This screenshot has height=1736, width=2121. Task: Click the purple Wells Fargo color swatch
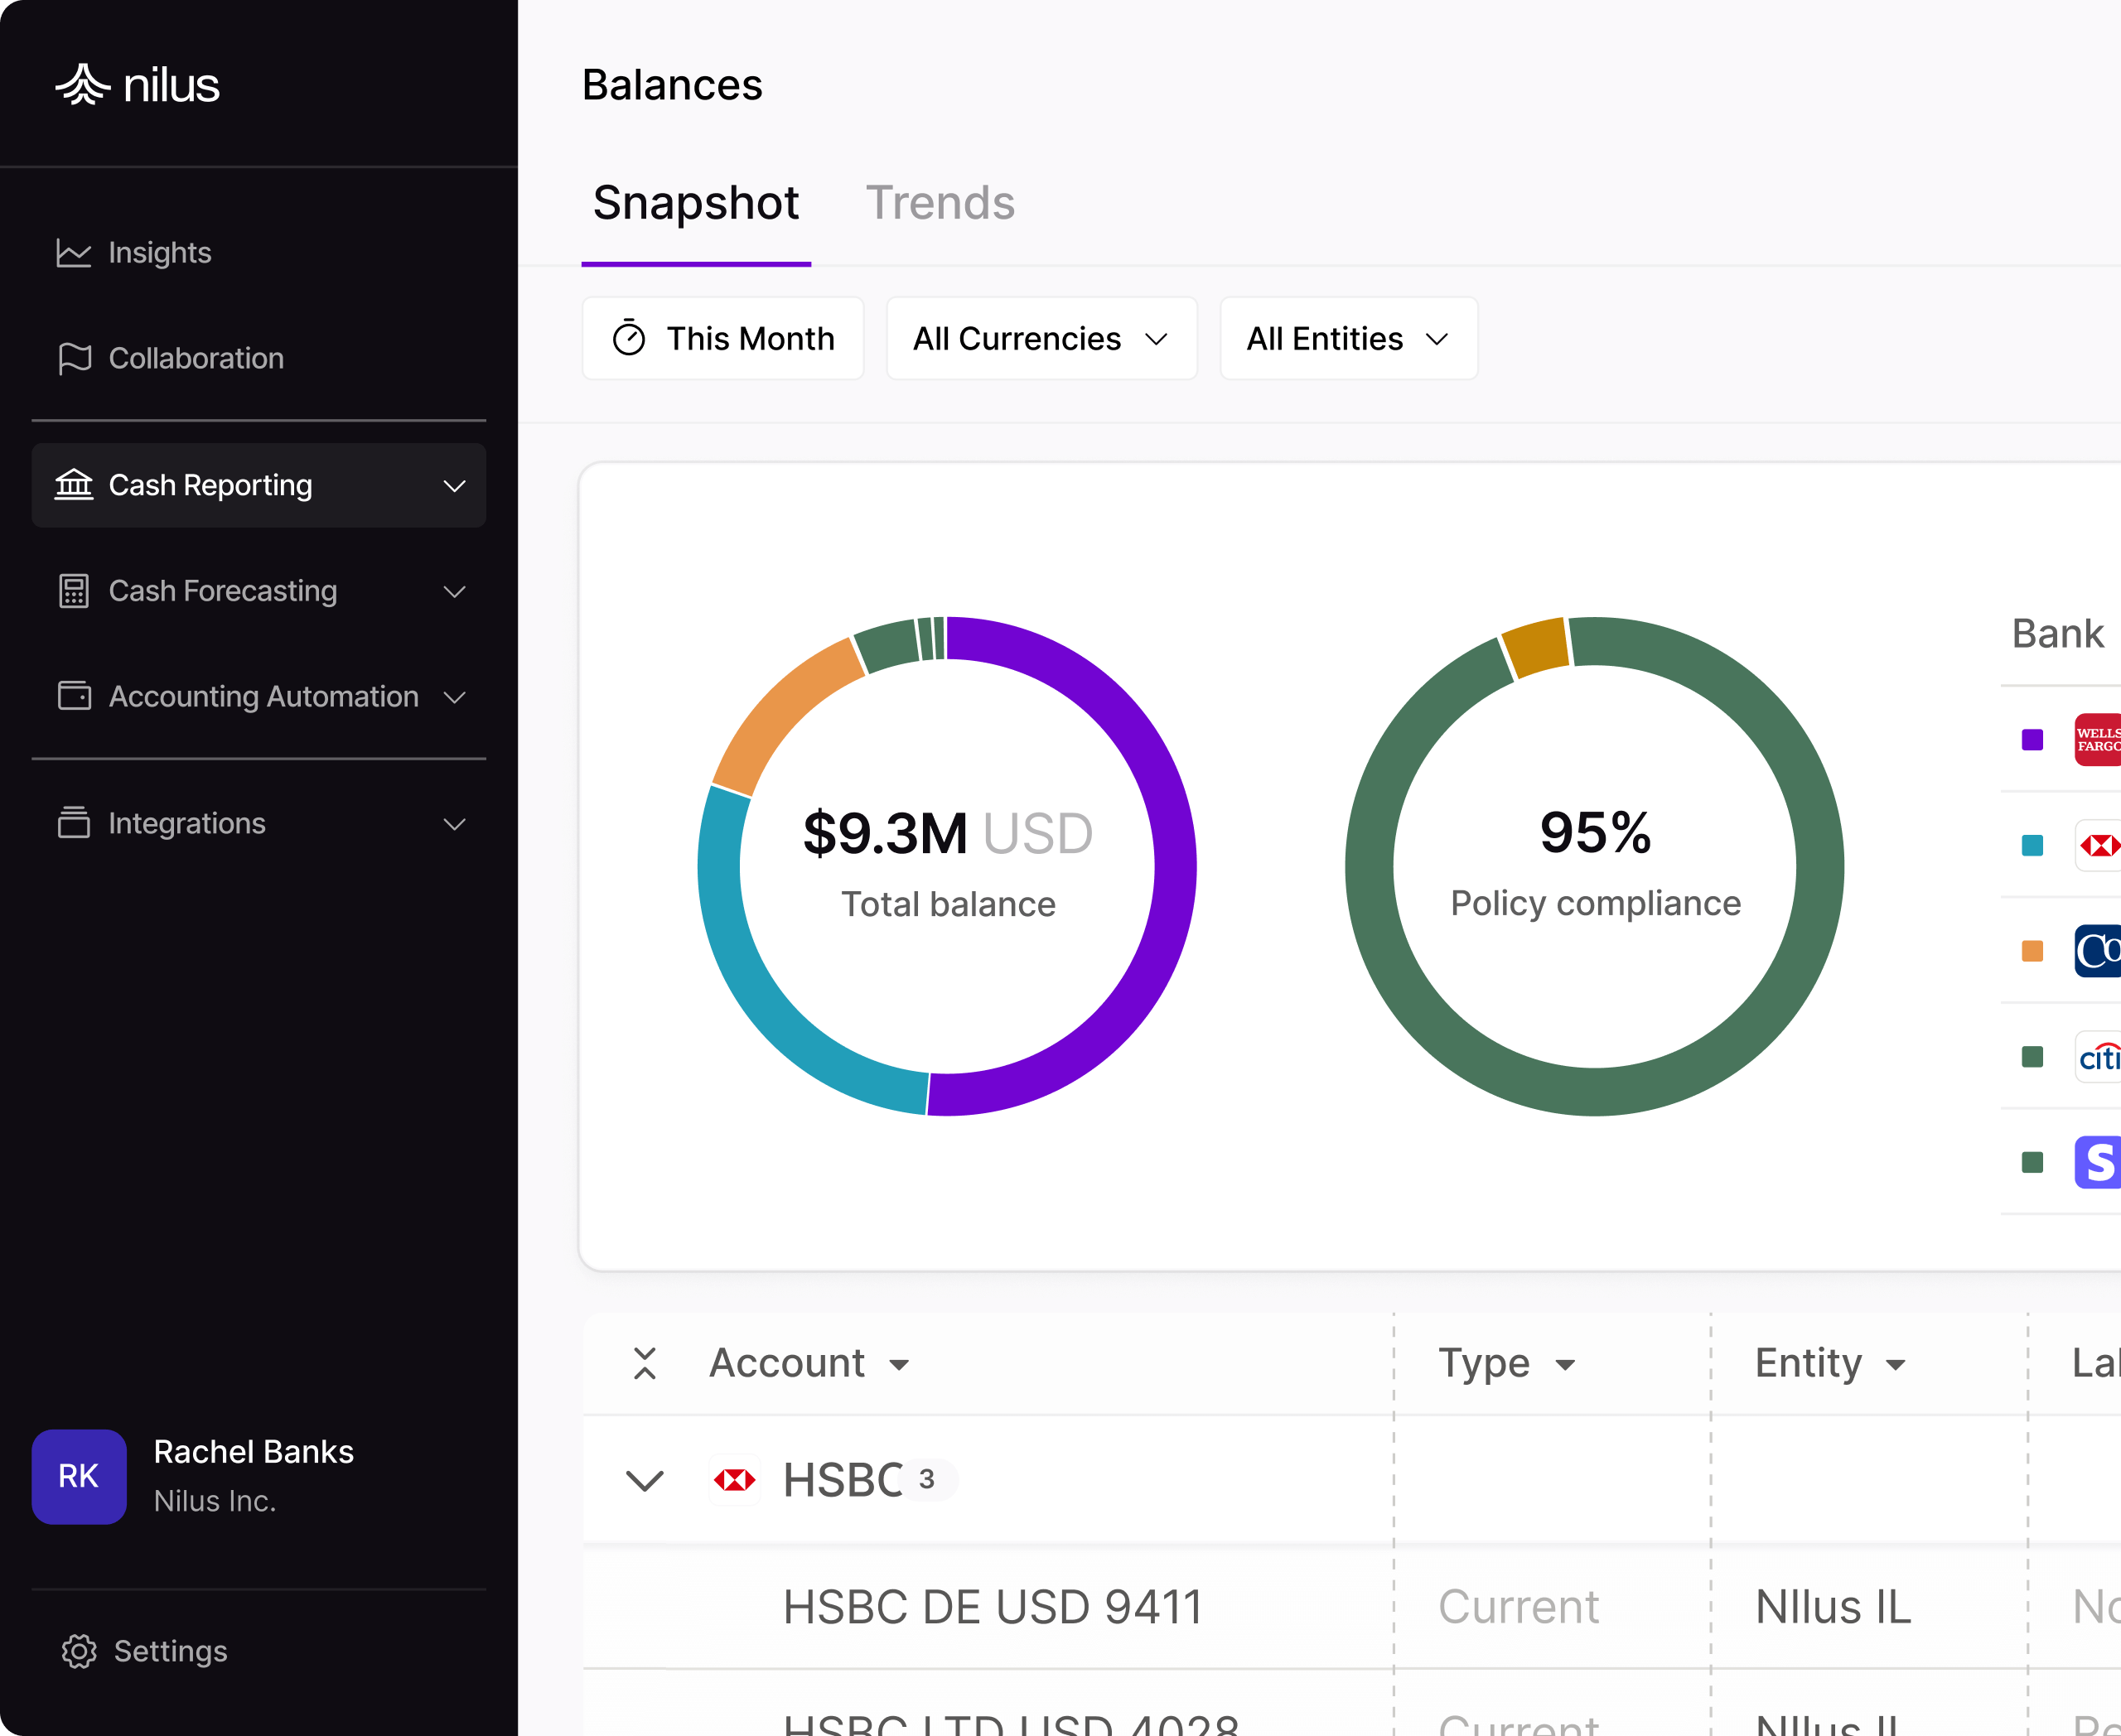tap(2032, 740)
